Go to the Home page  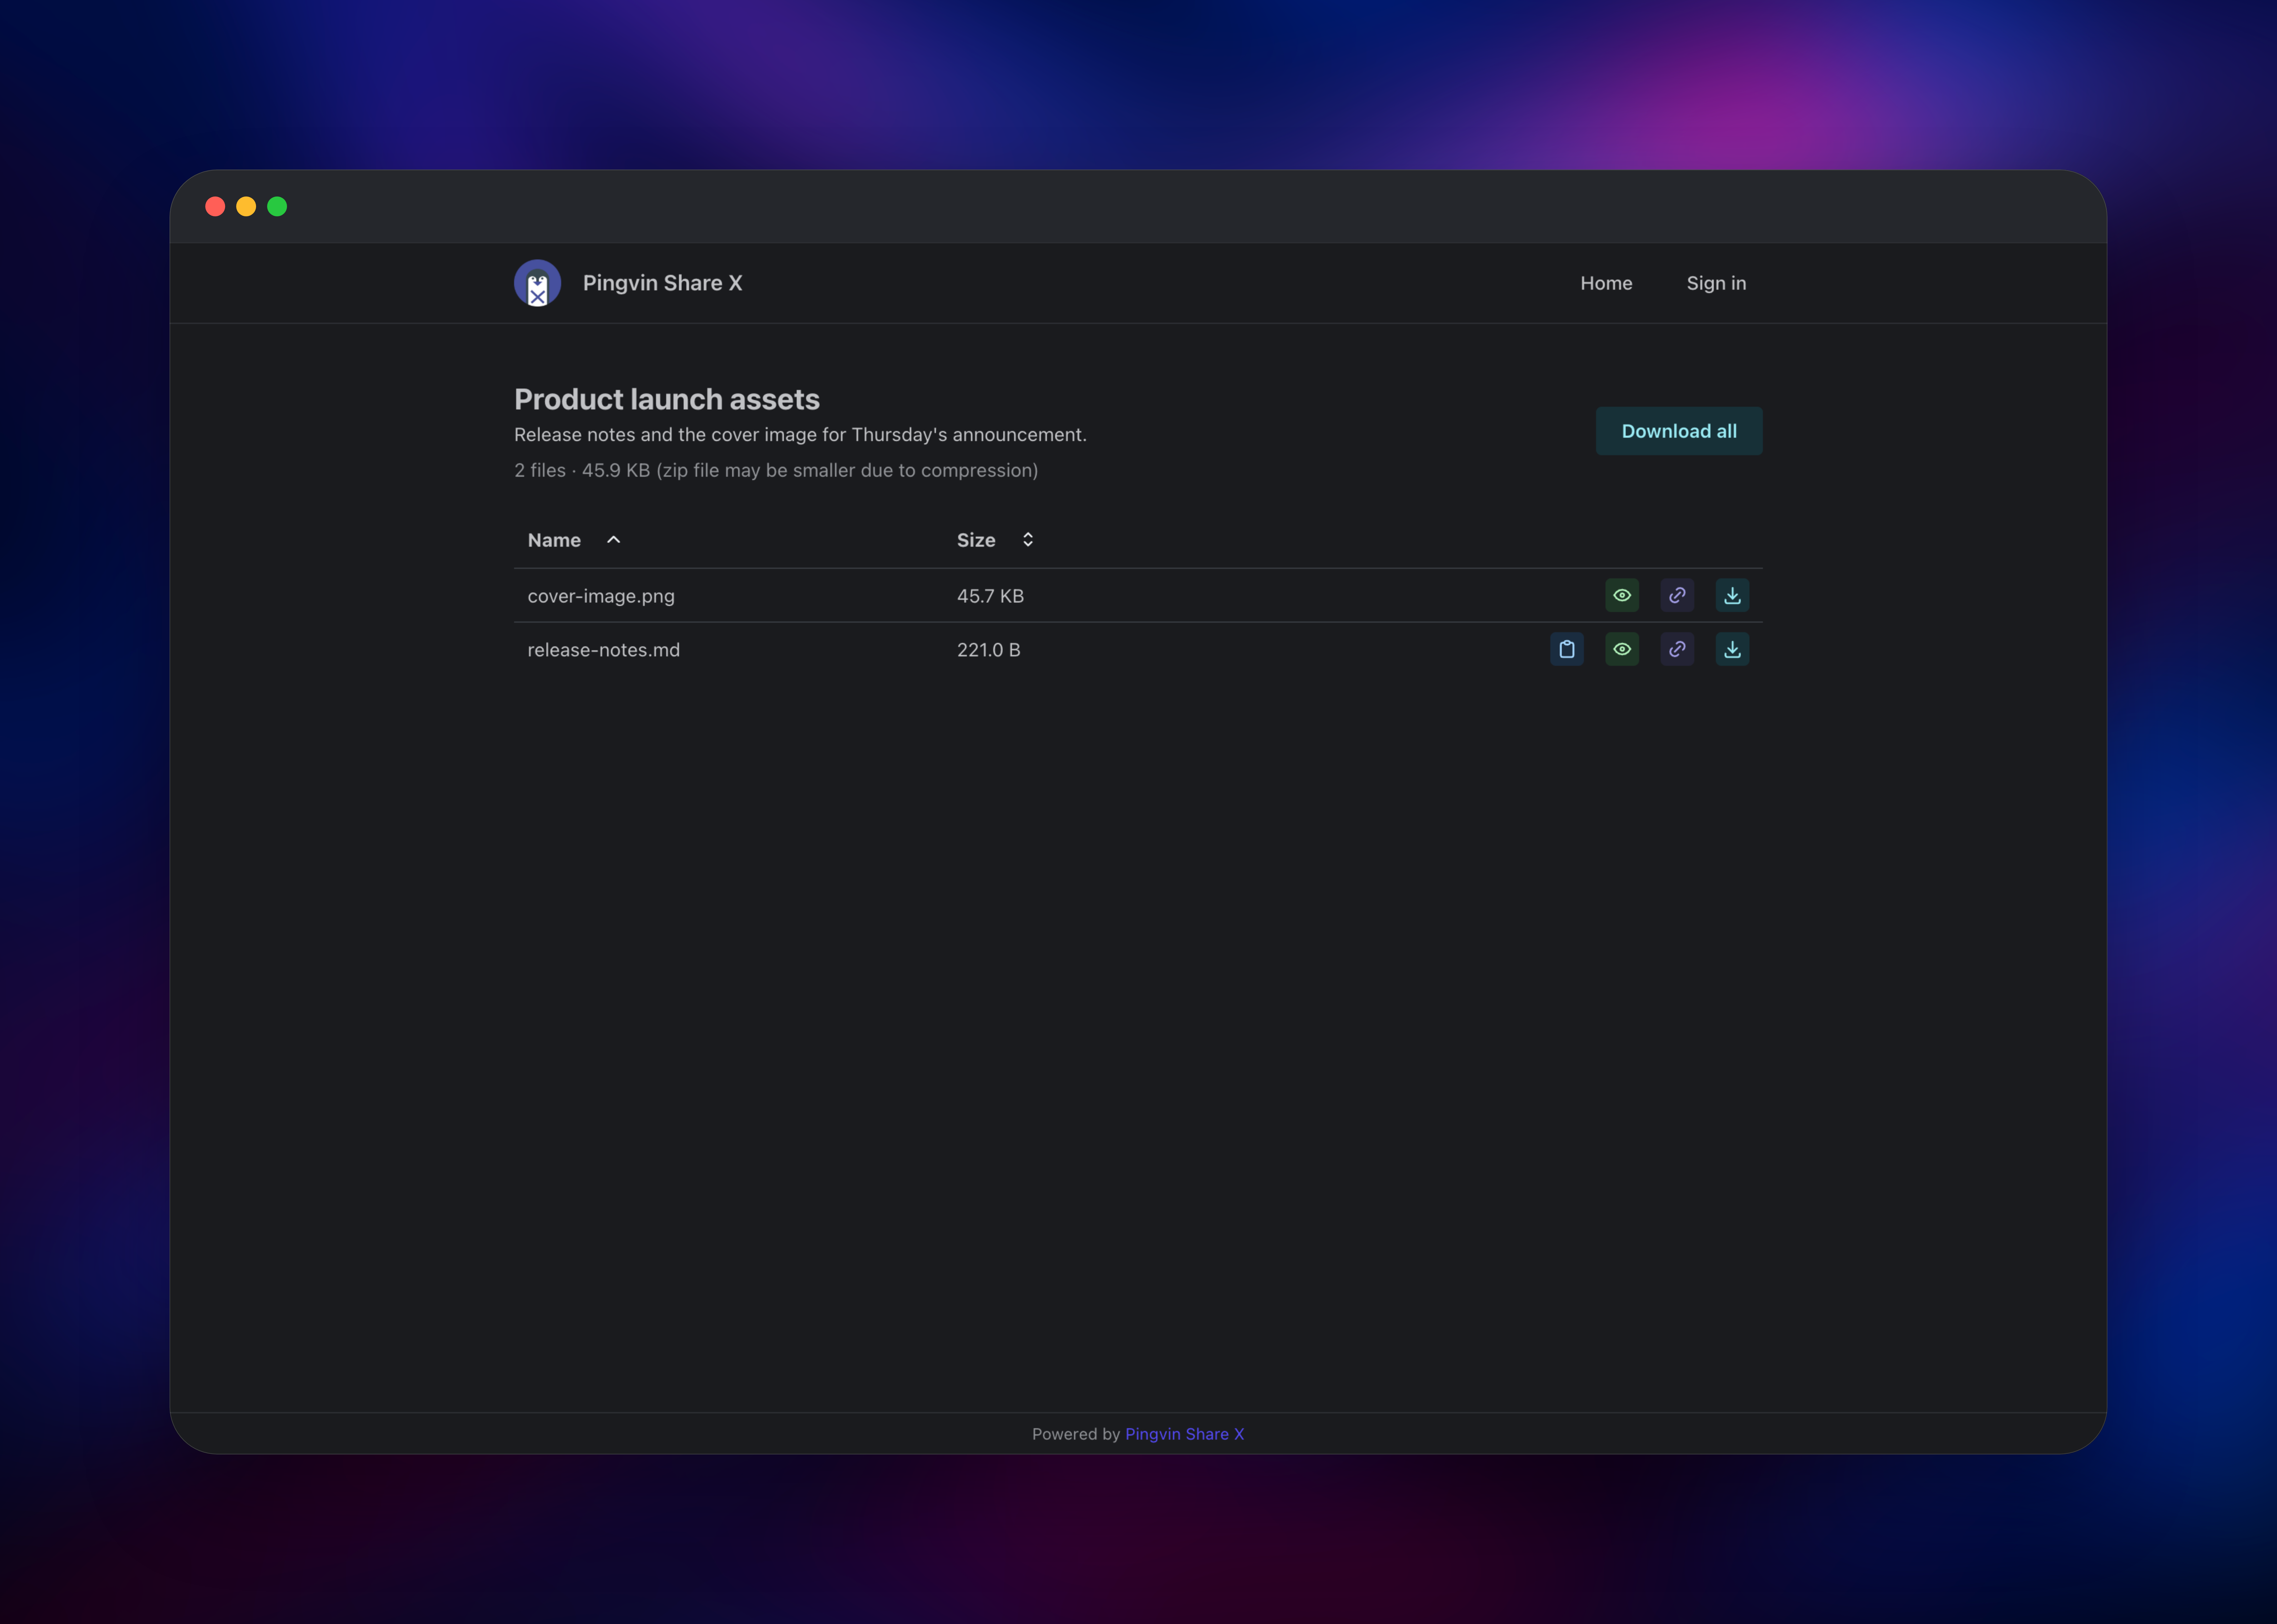tap(1606, 283)
